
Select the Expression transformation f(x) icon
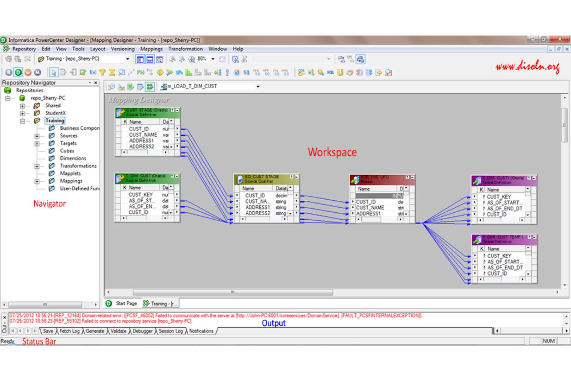tap(93, 72)
